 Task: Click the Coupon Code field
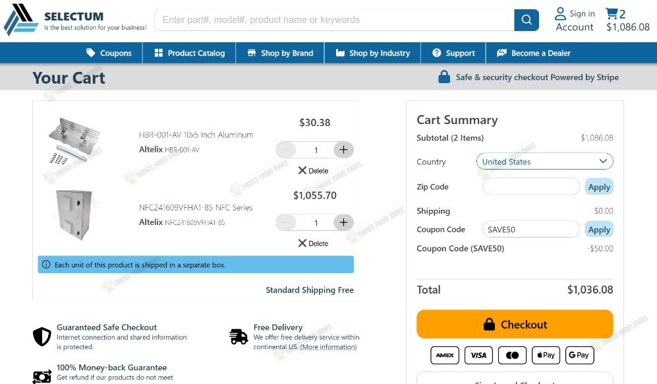click(531, 229)
